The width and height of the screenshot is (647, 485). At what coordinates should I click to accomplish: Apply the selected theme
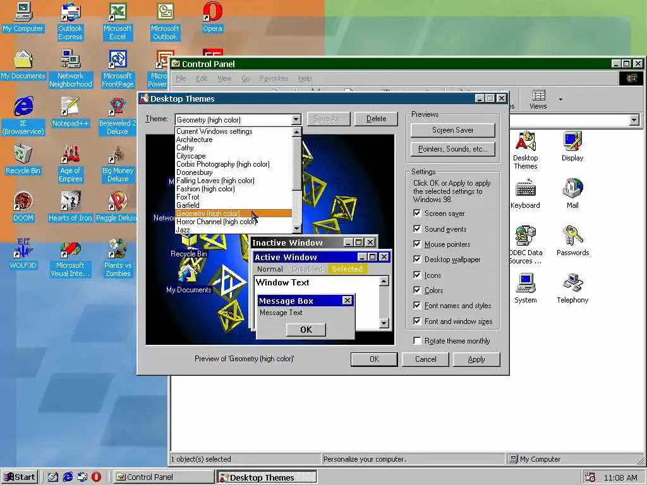(x=476, y=359)
